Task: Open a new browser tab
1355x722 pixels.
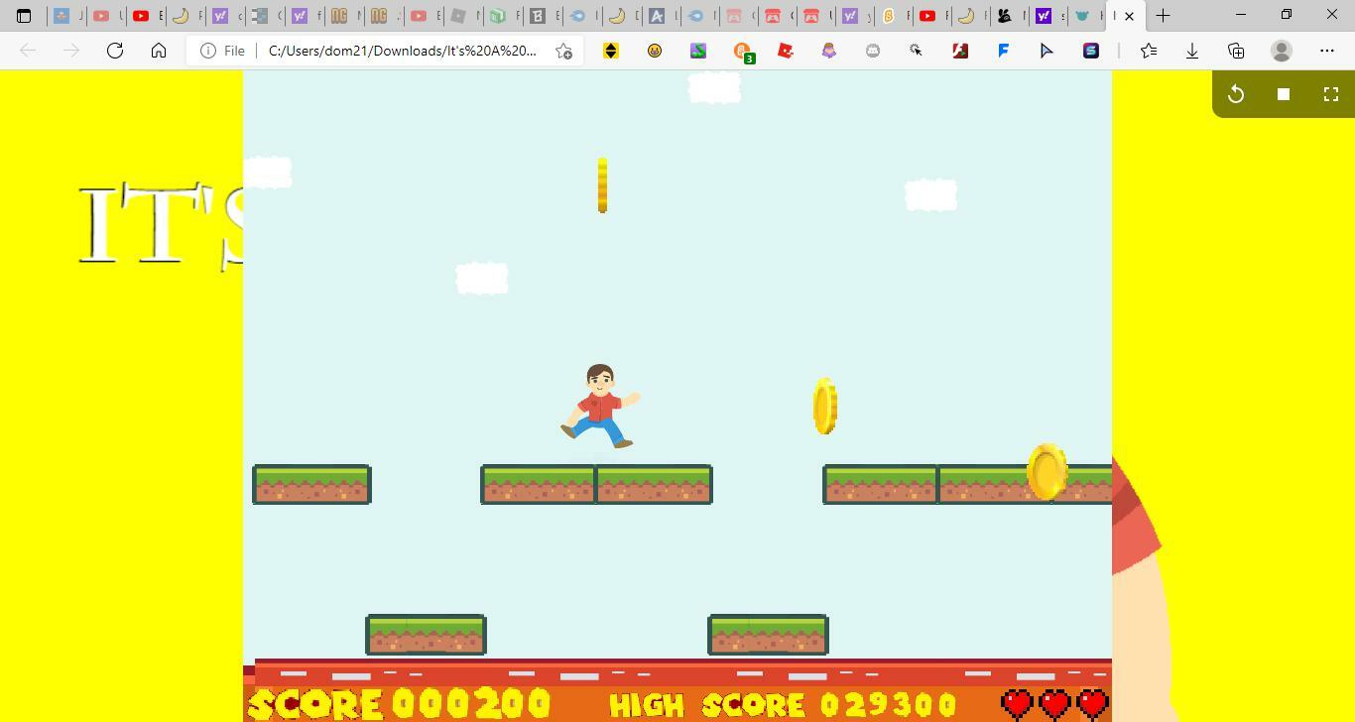Action: pyautogui.click(x=1163, y=16)
